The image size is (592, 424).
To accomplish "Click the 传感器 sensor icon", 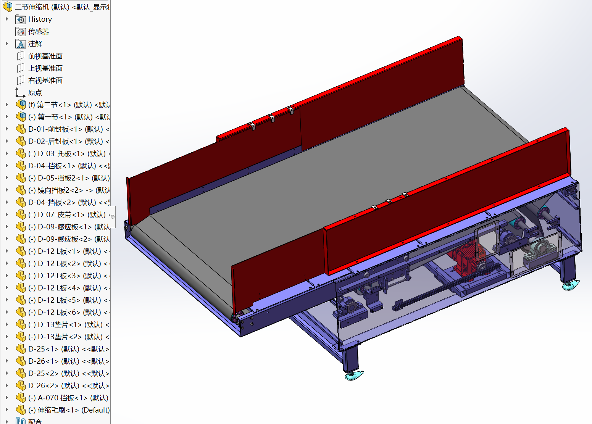I will click(x=21, y=32).
